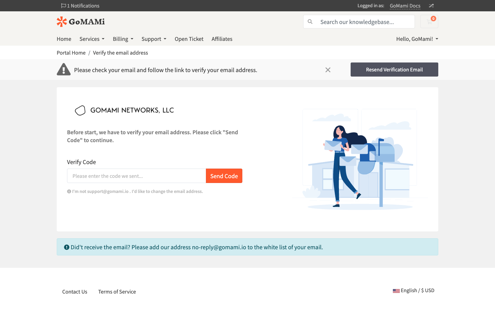Click the info icon beside the support email note

(69, 192)
